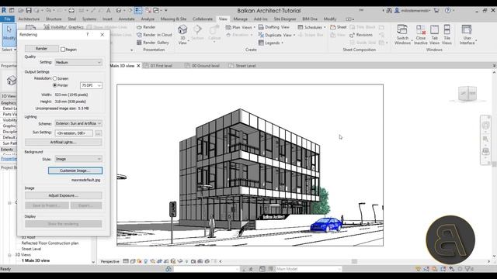Click the Render button in Rendering dialog
497x279 pixels.
(41, 49)
